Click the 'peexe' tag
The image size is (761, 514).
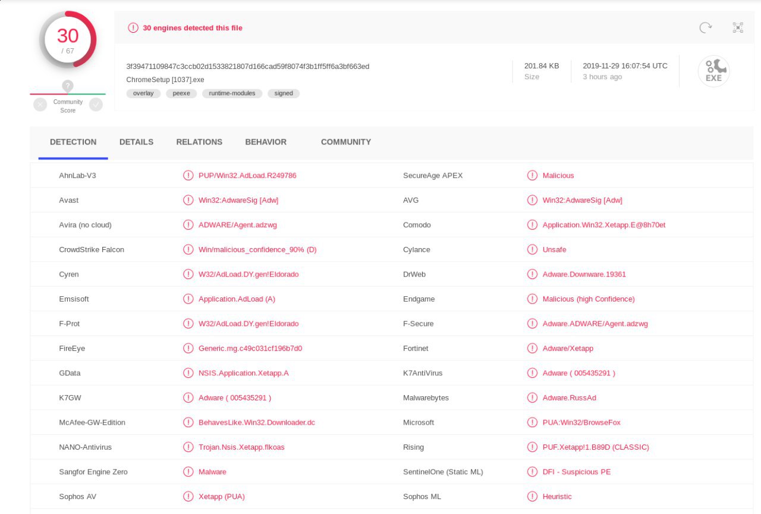tap(181, 93)
